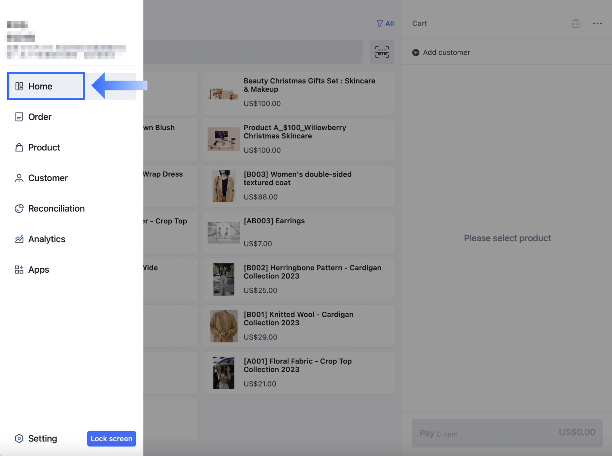Click the Order receipt icon
This screenshot has height=456, width=612.
click(x=19, y=117)
